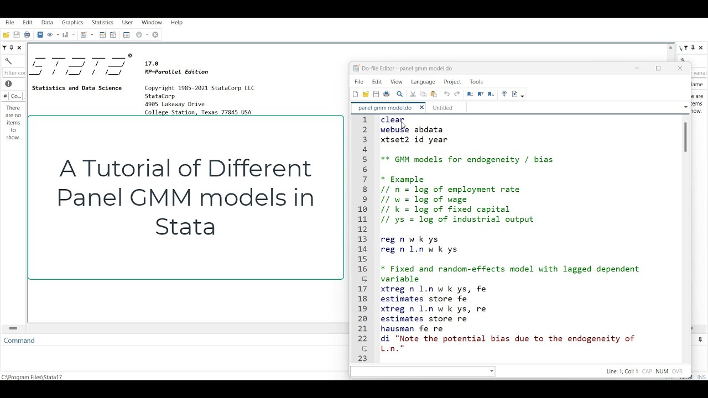Print icon in main Stata toolbar

click(x=27, y=35)
